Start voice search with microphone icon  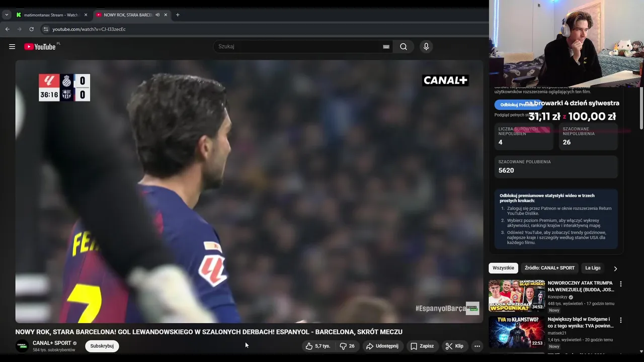pyautogui.click(x=426, y=47)
